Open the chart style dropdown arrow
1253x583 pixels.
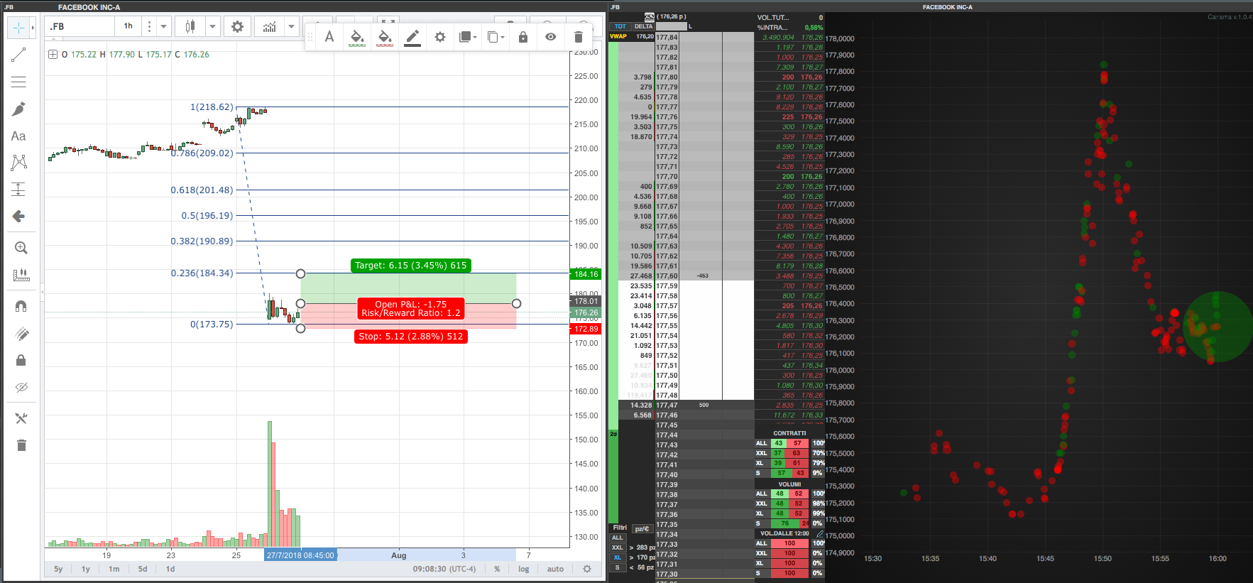[x=212, y=26]
